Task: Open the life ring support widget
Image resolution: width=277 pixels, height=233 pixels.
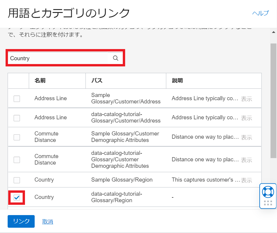Action: (268, 192)
